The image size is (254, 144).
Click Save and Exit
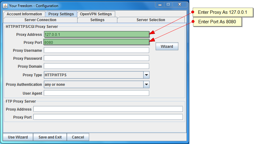pos(50,137)
